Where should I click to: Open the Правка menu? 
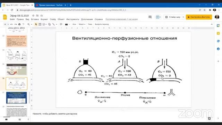[20, 19]
